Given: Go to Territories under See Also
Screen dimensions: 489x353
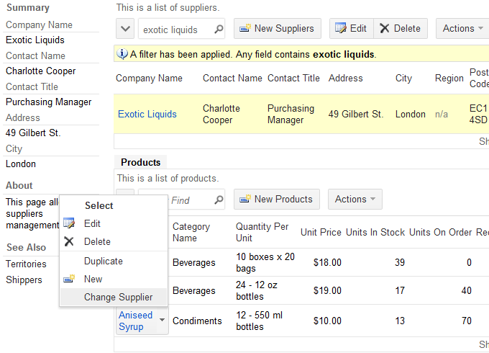Looking at the screenshot, I should click(x=26, y=264).
